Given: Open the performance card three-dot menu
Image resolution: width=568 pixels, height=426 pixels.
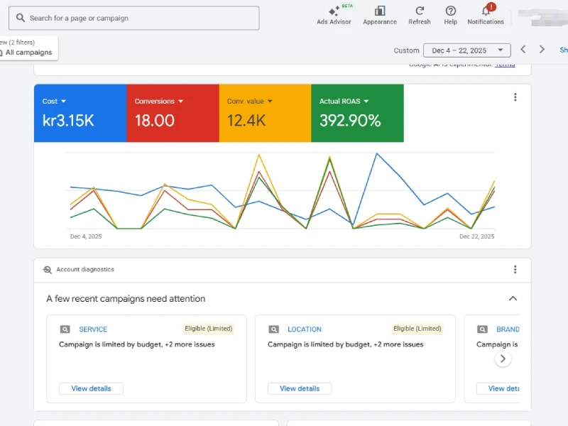Looking at the screenshot, I should (515, 98).
